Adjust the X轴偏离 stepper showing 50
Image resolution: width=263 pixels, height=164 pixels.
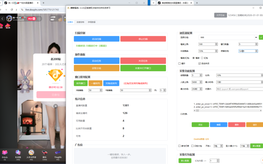click(x=101, y=90)
